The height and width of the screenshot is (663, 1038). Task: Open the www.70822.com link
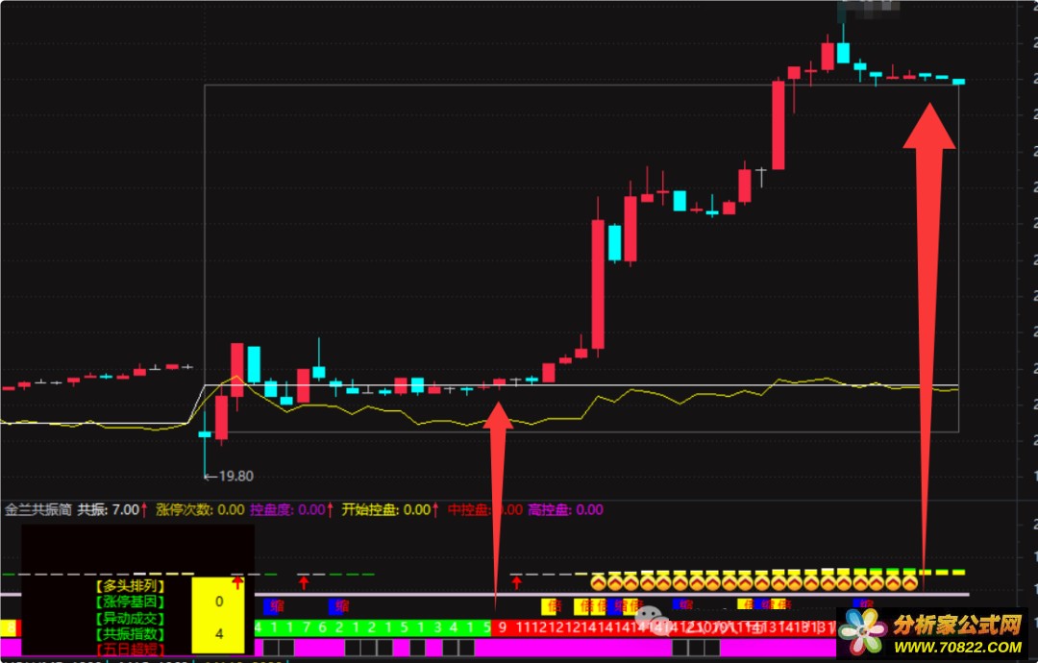[x=957, y=647]
